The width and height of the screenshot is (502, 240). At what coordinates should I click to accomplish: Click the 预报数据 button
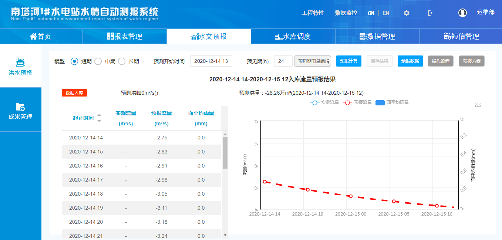point(410,61)
